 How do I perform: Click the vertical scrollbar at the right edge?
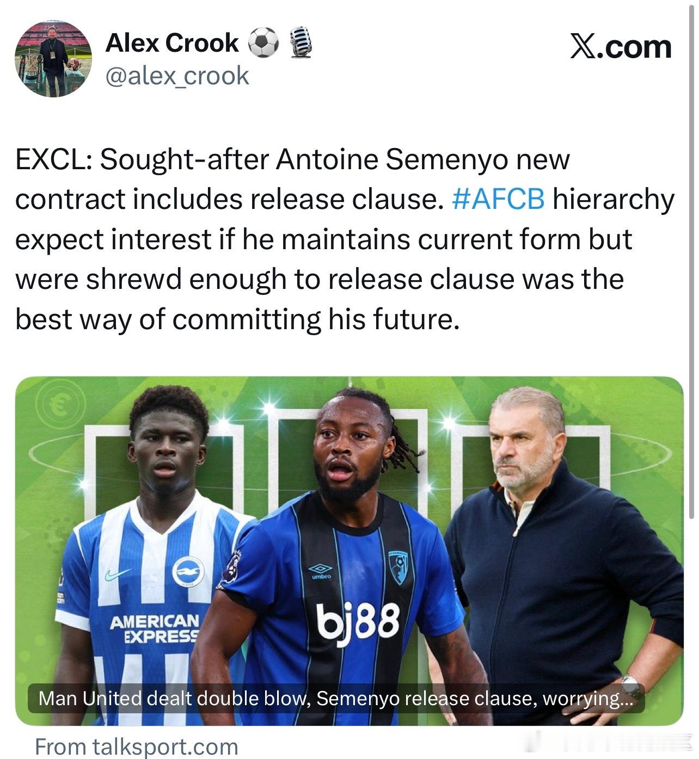(x=691, y=261)
